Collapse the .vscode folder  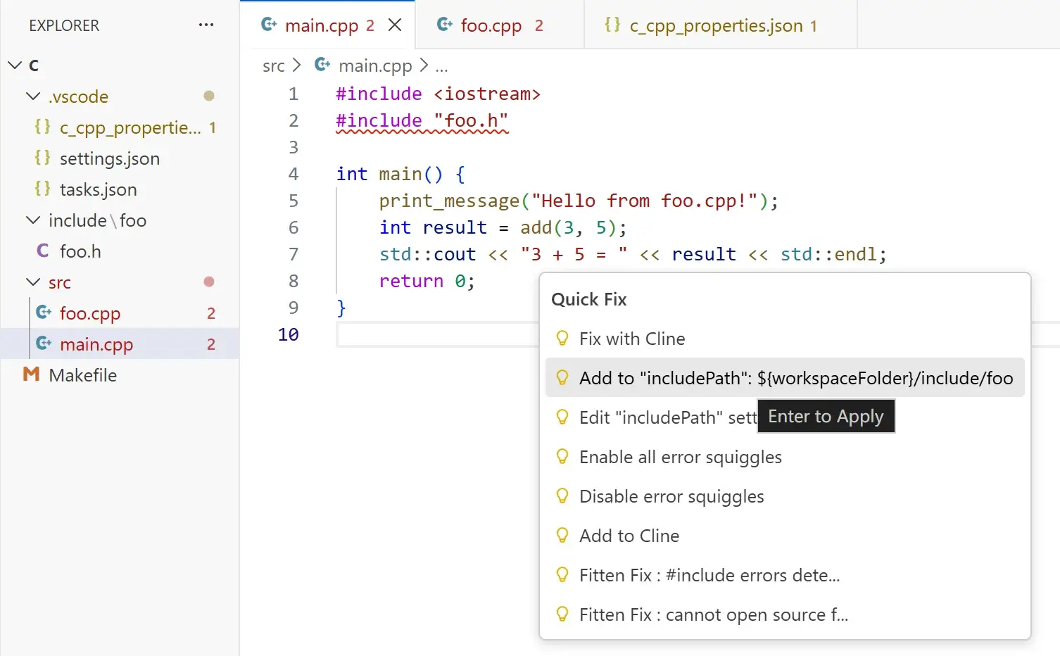pyautogui.click(x=33, y=96)
